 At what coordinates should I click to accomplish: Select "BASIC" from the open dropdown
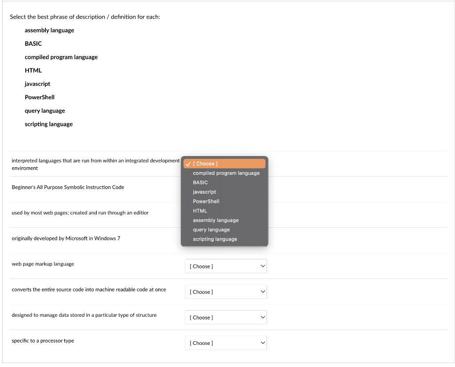point(200,182)
